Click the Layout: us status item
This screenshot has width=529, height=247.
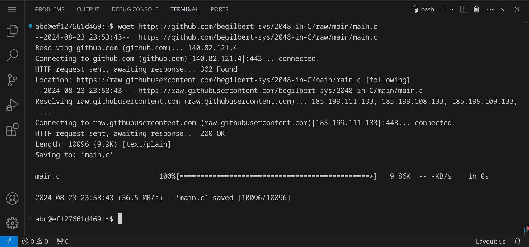(x=491, y=242)
